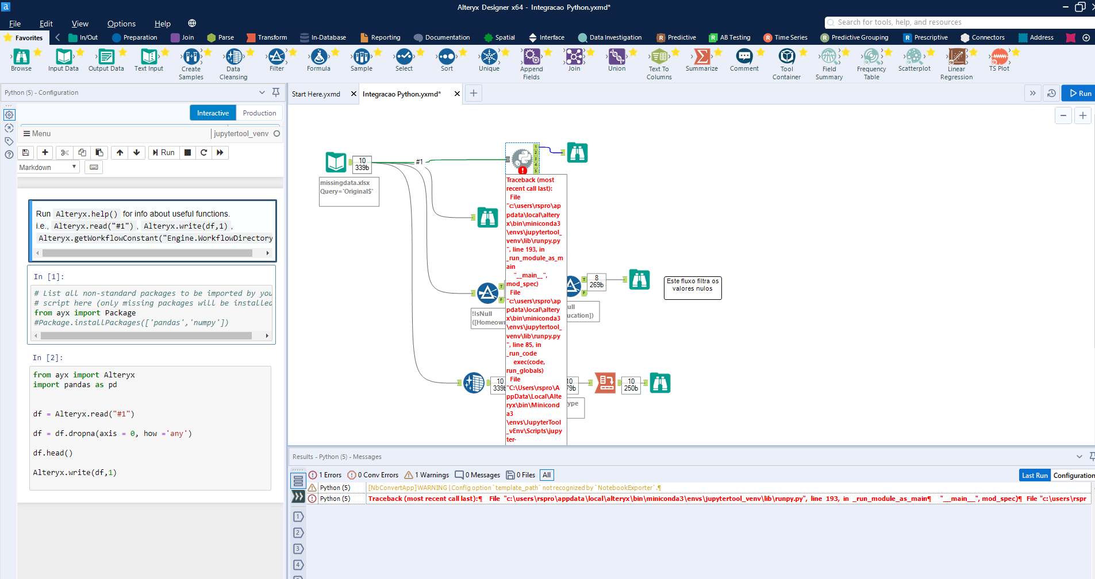The height and width of the screenshot is (579, 1095).
Task: Switch to Production mode
Action: pos(259,113)
